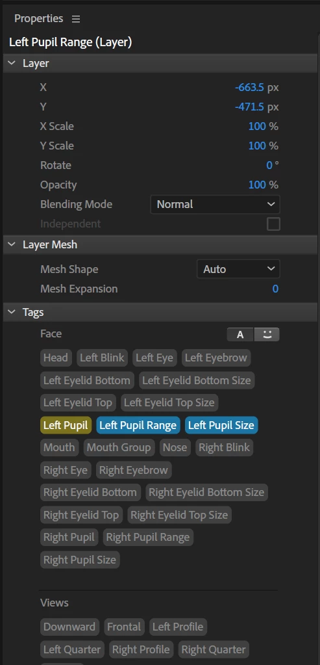320x665 pixels.
Task: Open the Mesh Shape dropdown
Action: (238, 269)
